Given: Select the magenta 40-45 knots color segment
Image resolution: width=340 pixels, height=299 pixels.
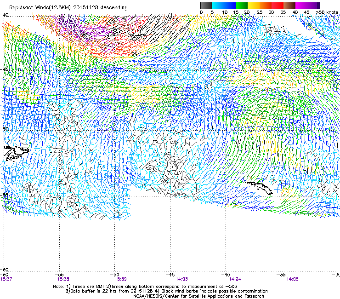Looking at the screenshot, I should (301, 6).
